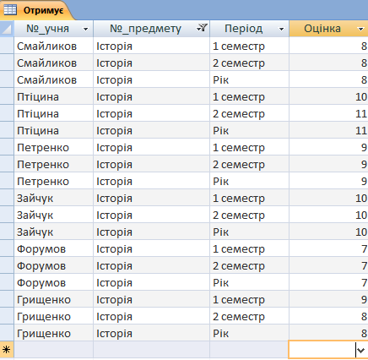Click grade 10 in Птіцина's 1 семестр row
Viewport: 368px width, 360px height.
tap(361, 97)
